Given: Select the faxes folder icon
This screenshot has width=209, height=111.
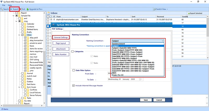Looking at the screenshot, I should [28, 46].
